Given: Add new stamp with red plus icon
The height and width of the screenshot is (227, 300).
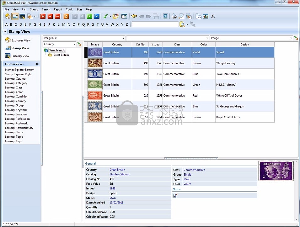Looking at the screenshot, I should (x=43, y=16).
